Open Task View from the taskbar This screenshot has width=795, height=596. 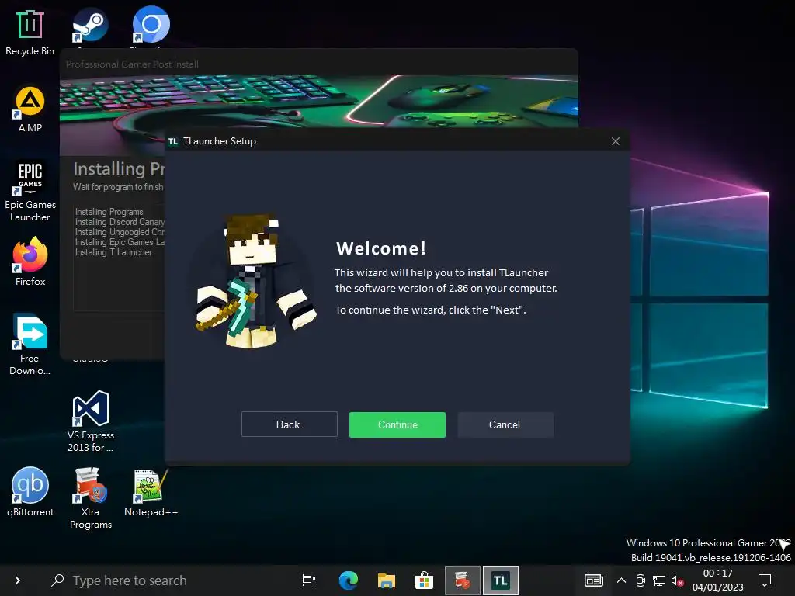click(x=308, y=580)
